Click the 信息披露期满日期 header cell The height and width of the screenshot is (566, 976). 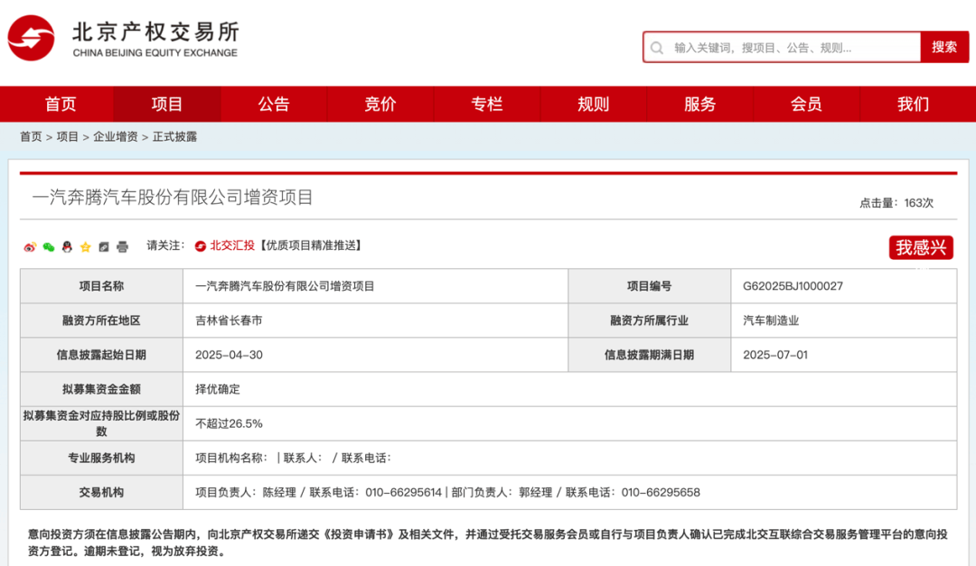point(649,355)
